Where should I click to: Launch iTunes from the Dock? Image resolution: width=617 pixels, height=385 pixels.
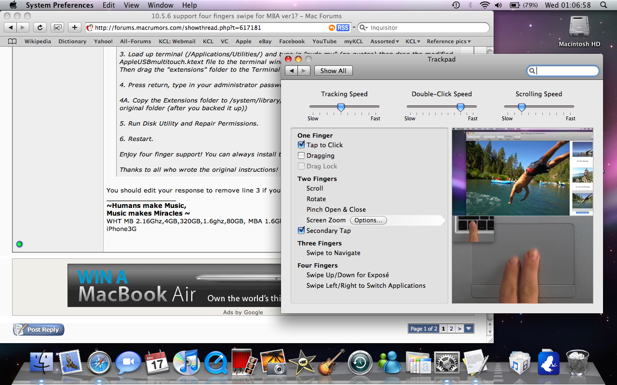coord(186,363)
